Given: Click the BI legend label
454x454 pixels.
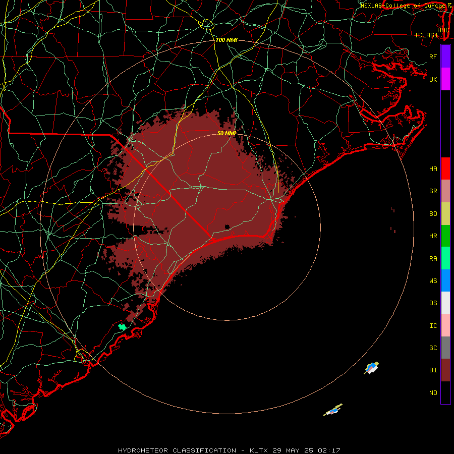Looking at the screenshot, I should [x=433, y=370].
